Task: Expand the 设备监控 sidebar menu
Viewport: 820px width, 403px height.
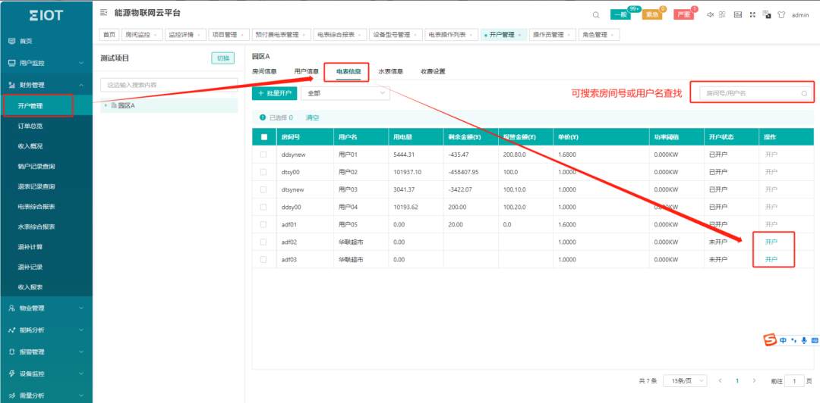Action: pos(46,373)
